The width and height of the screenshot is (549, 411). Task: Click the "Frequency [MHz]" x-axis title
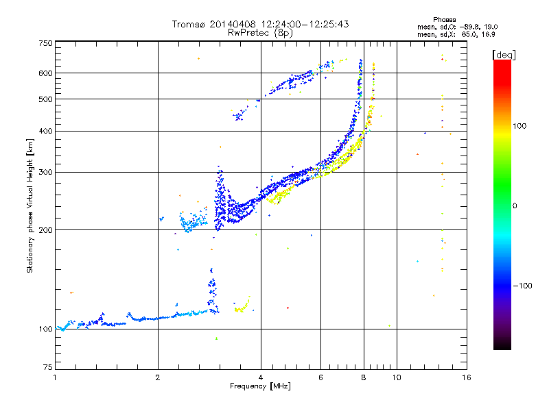260,386
